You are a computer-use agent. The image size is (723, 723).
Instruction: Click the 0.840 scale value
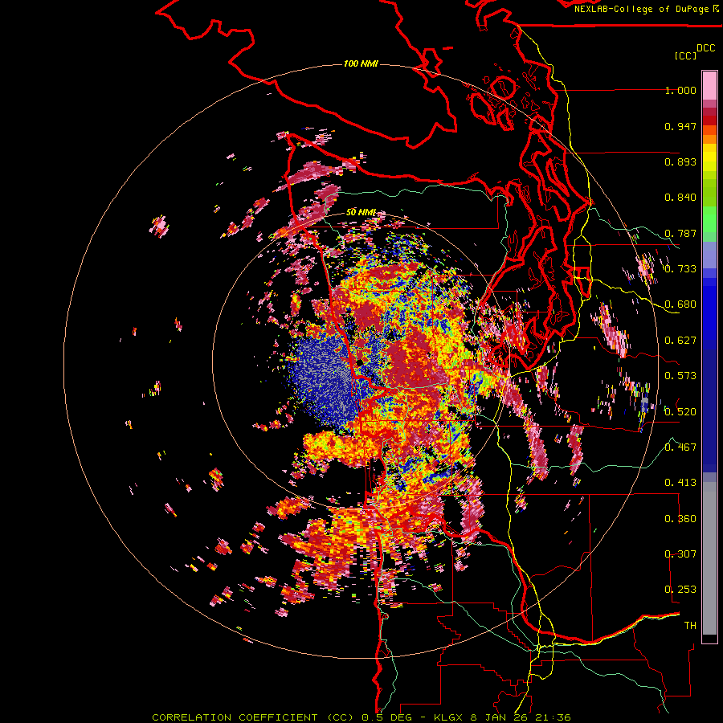[680, 198]
